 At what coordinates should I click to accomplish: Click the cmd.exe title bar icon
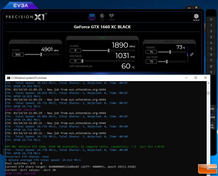8,78
